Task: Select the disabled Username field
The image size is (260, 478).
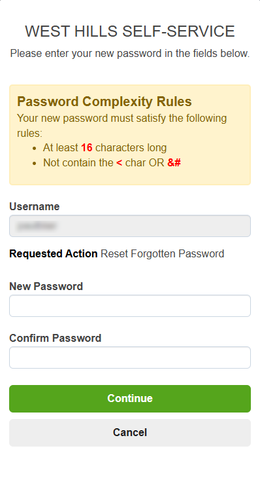Action: click(130, 226)
